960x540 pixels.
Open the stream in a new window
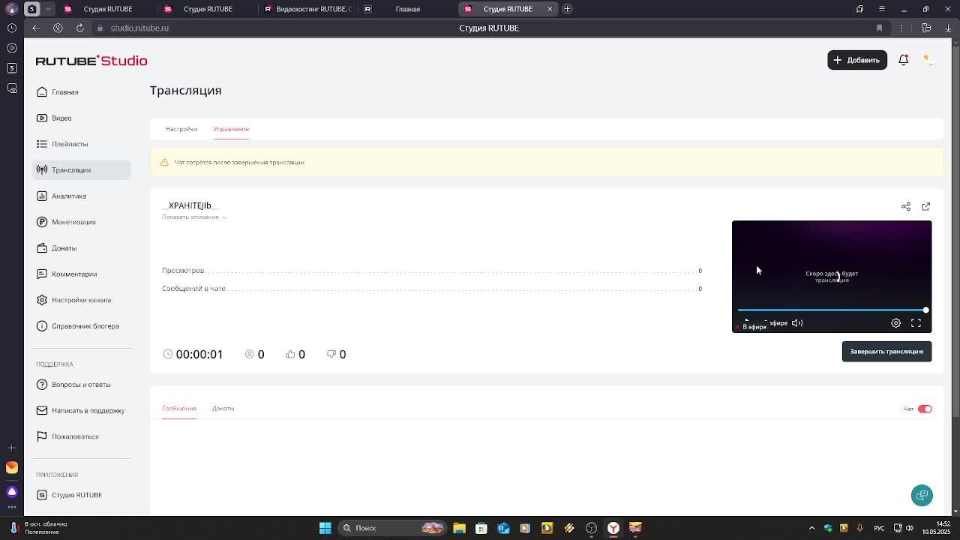(x=925, y=206)
